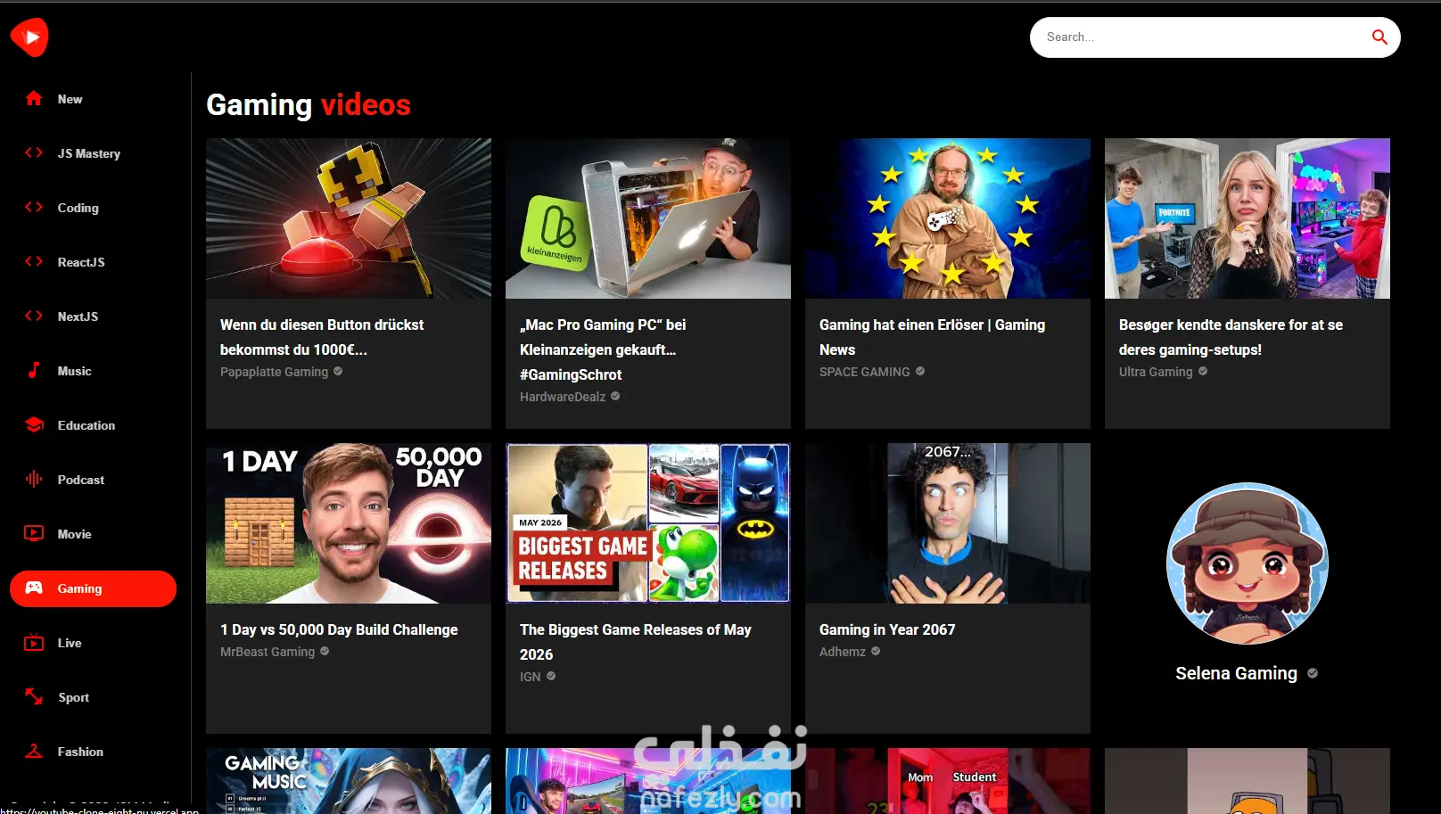Click title 'Wenn du diesen Button drückst'
Image resolution: width=1441 pixels, height=814 pixels.
click(x=322, y=337)
